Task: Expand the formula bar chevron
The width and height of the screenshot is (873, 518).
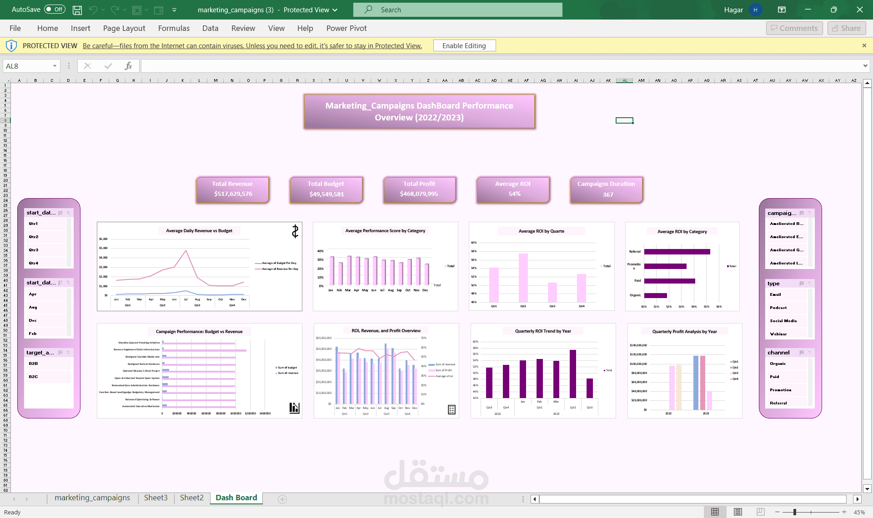Action: (865, 66)
